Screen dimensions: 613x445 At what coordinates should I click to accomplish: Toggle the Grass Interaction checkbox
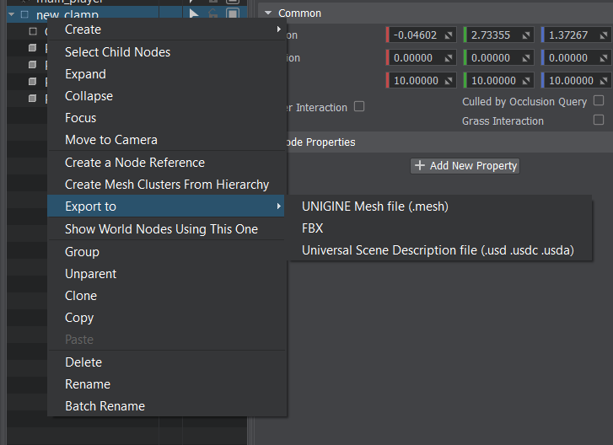pos(599,121)
